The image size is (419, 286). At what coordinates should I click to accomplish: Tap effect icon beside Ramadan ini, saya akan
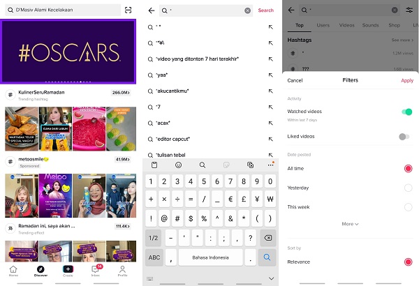tap(10, 228)
